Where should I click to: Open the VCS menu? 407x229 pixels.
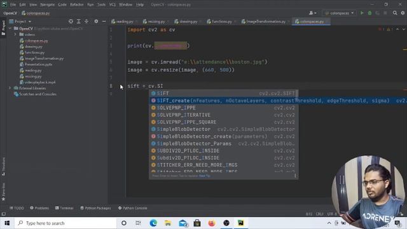112,4
